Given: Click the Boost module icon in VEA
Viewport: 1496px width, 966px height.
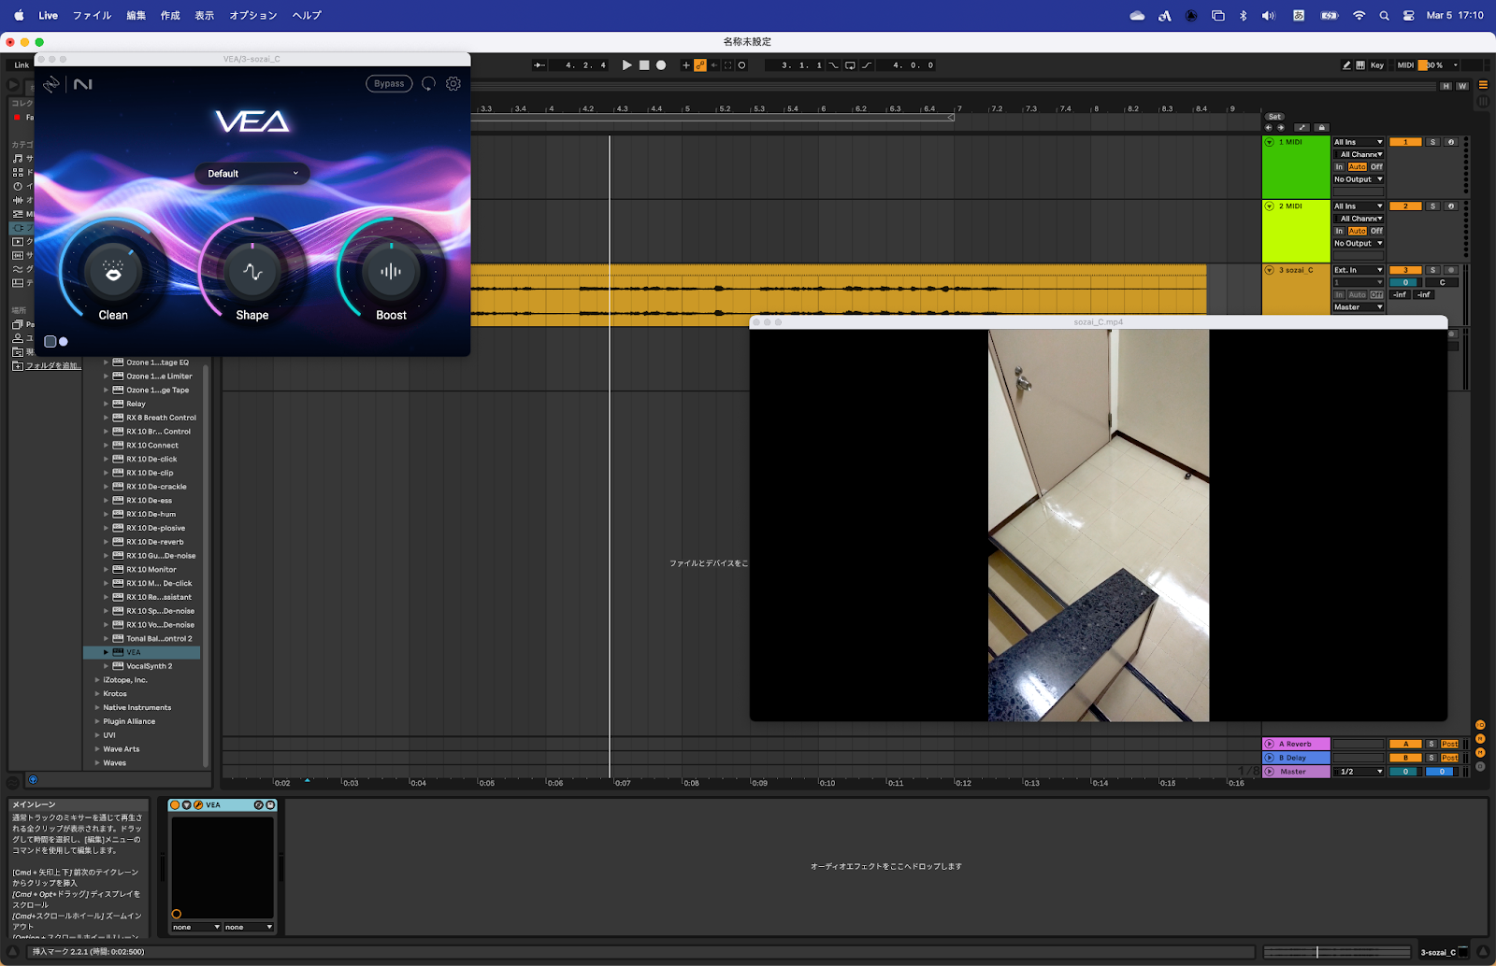Looking at the screenshot, I should click(391, 272).
